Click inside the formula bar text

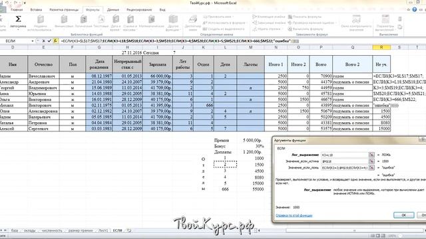[180, 41]
